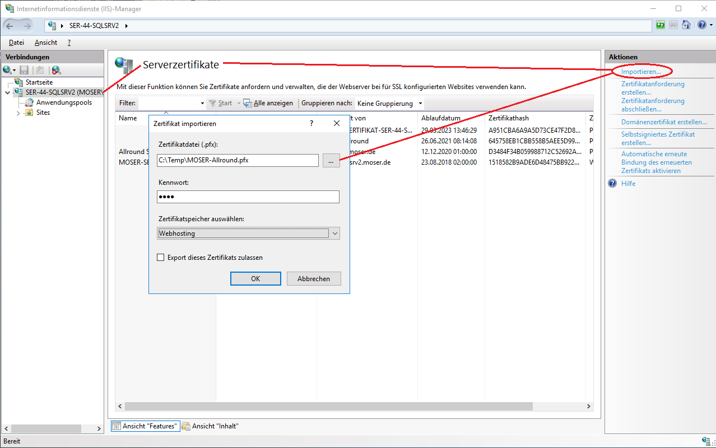This screenshot has width=716, height=448.
Task: Expand the Sites tree node
Action: 18,113
